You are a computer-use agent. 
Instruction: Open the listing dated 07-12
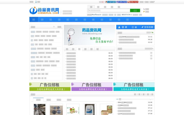(x=127, y=108)
